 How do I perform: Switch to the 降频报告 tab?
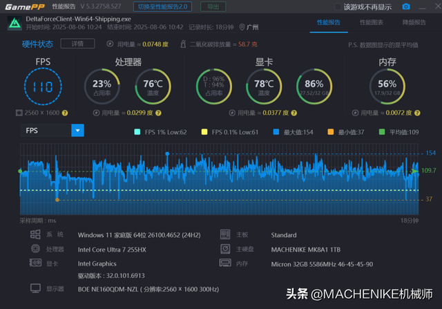414,22
